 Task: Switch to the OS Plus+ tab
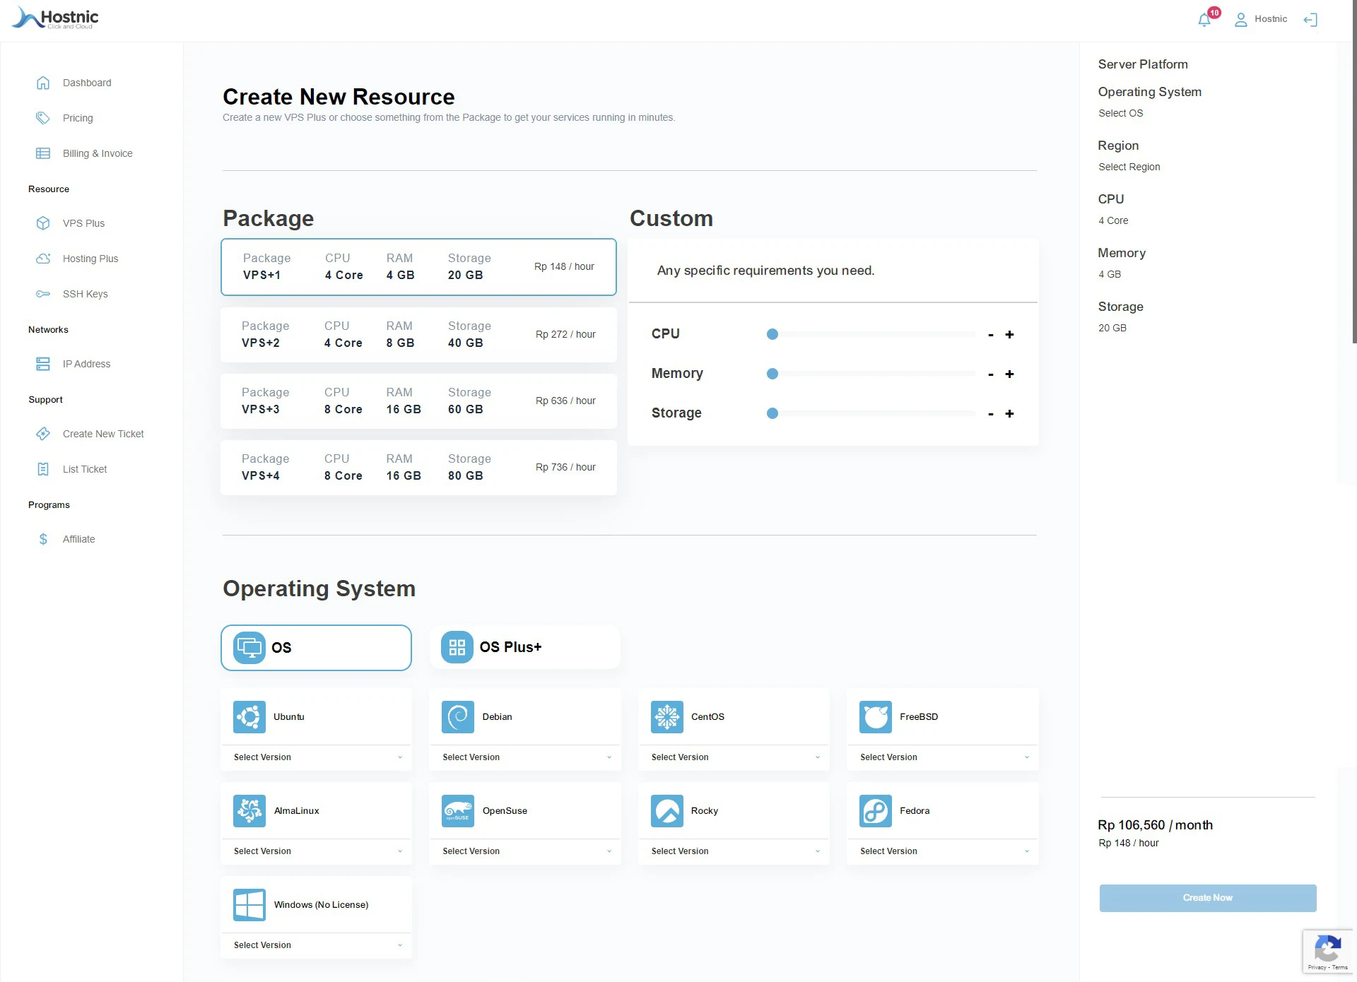click(x=525, y=647)
